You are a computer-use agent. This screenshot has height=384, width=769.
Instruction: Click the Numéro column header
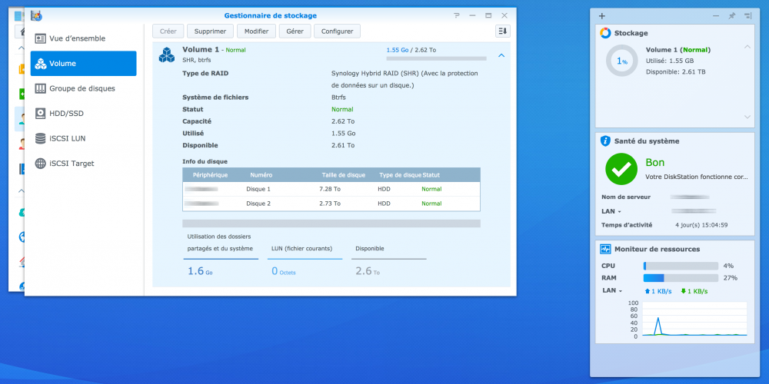pyautogui.click(x=261, y=175)
